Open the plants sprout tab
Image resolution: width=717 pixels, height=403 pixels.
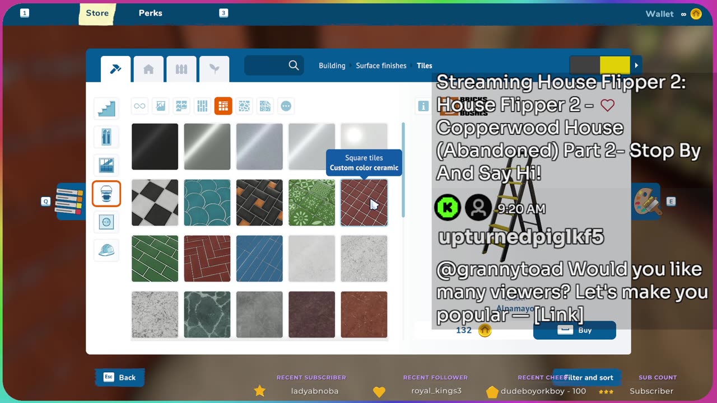click(214, 69)
